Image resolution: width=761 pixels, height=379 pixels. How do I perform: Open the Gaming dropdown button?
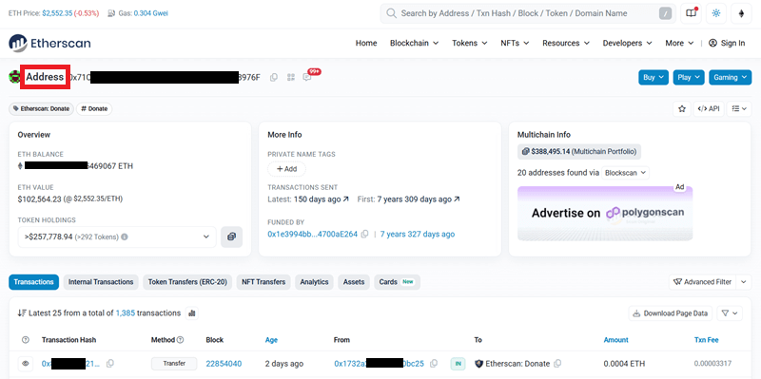coord(730,78)
